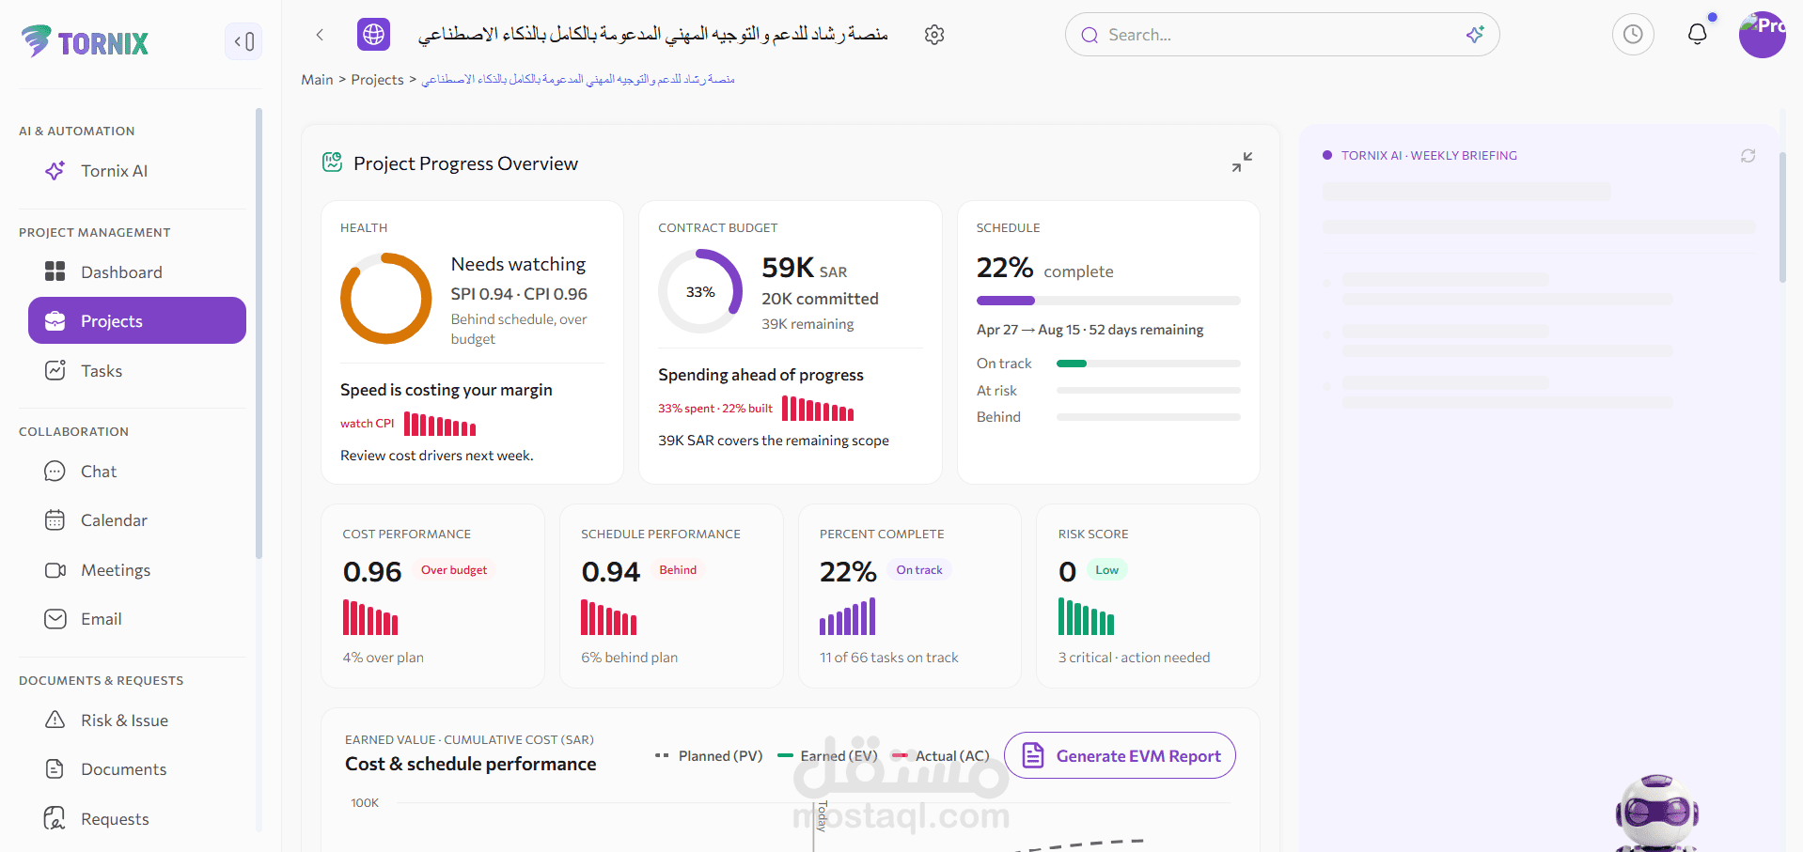Open Tasks in sidebar

click(x=137, y=371)
